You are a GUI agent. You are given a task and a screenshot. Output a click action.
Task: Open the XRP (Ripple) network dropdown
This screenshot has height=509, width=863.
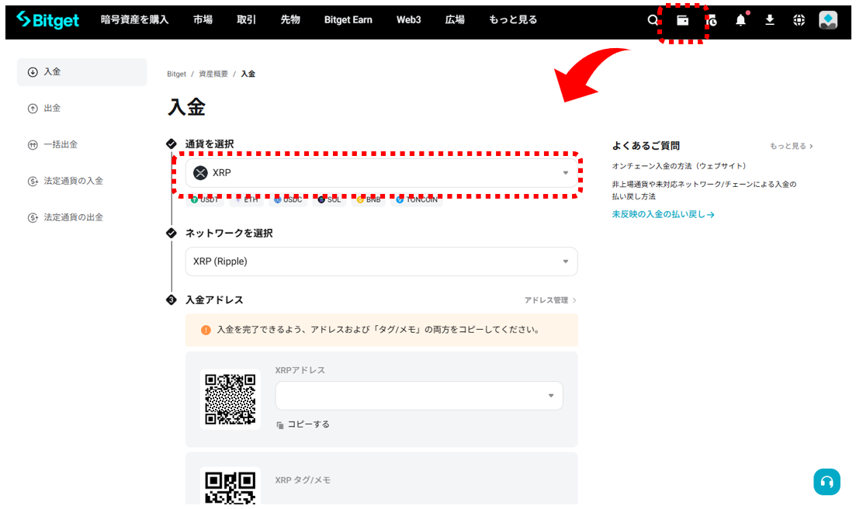pyautogui.click(x=381, y=261)
